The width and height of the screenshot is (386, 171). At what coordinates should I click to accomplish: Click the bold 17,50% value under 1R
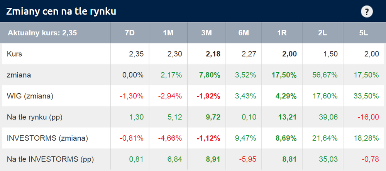coord(284,75)
